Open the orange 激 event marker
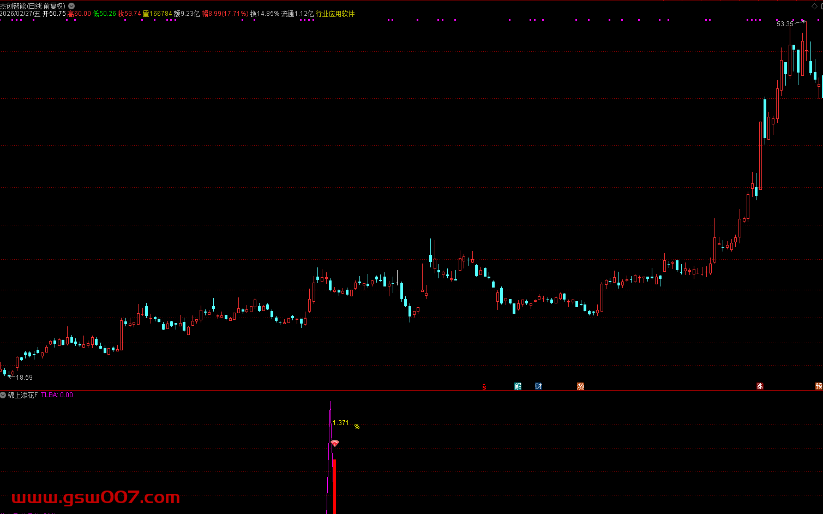The image size is (823, 514). point(580,386)
